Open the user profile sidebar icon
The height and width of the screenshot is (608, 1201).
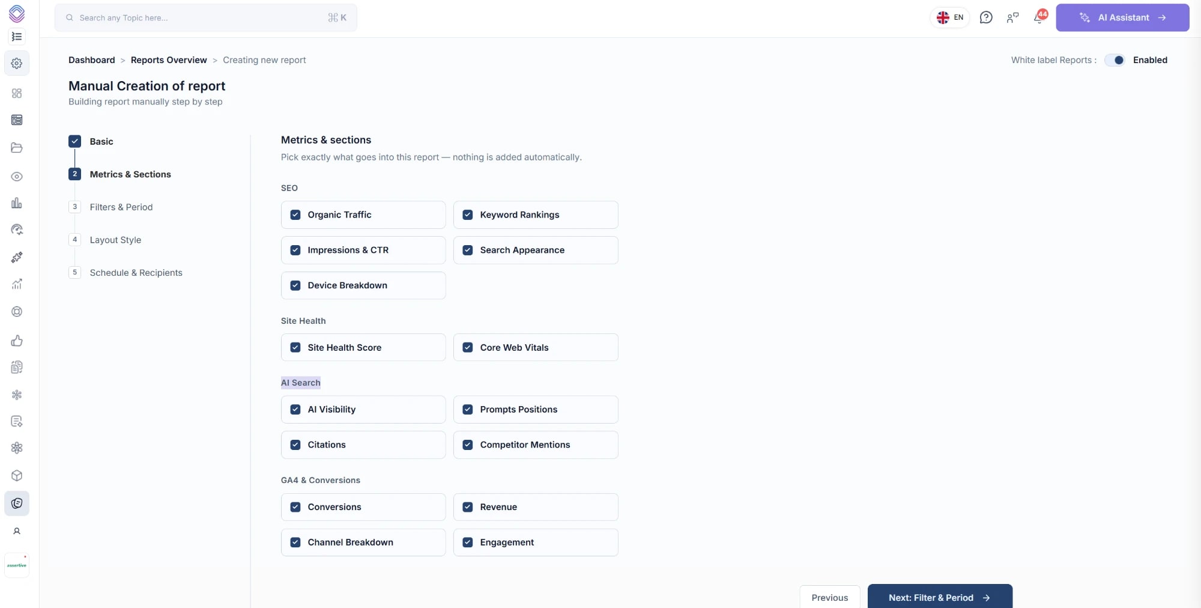click(x=17, y=531)
